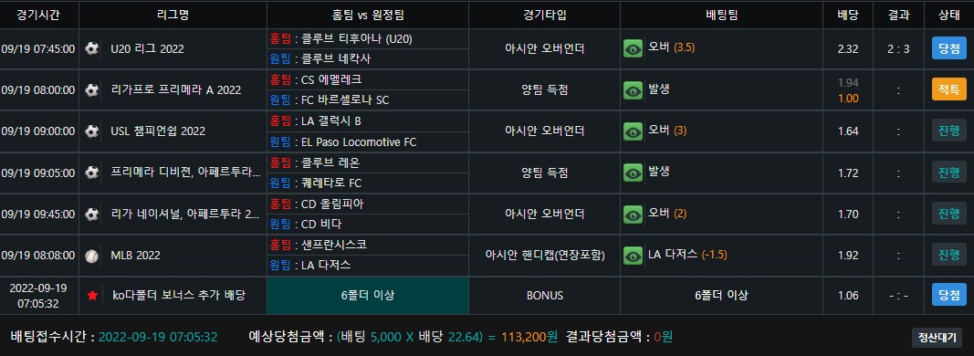Viewport: 974px width, 356px height.
Task: Click the 정산대기 button at bottom right
Action: point(937,338)
